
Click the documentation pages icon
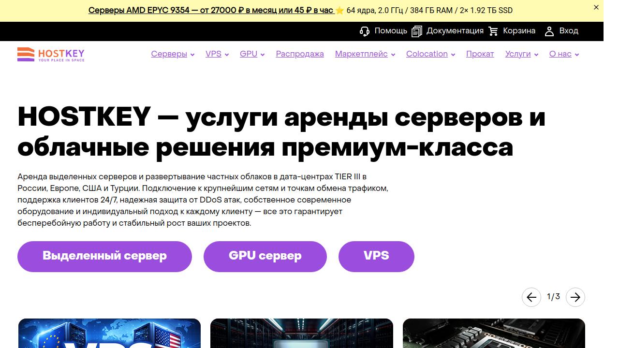(x=417, y=31)
